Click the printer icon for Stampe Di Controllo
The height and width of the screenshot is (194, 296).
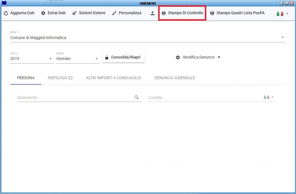click(x=163, y=13)
